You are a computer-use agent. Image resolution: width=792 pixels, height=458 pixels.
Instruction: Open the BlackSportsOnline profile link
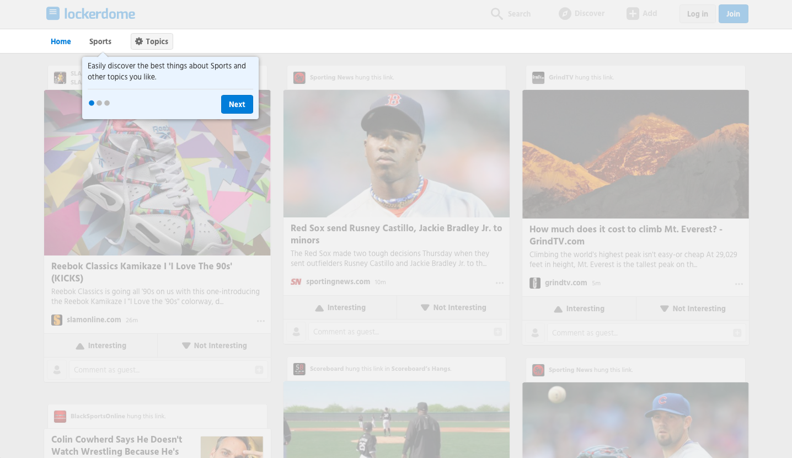coord(98,416)
